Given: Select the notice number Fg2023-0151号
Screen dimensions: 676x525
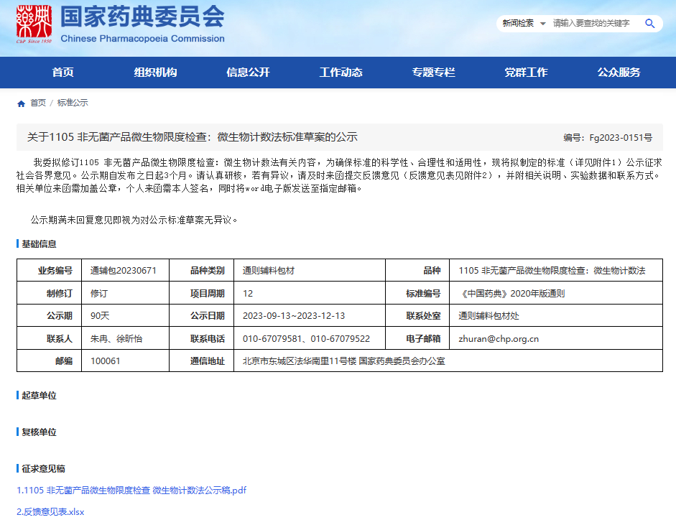Looking at the screenshot, I should coord(608,137).
